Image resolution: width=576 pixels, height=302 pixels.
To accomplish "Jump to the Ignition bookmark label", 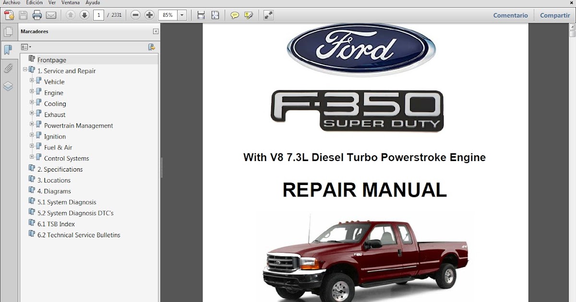I will click(x=55, y=137).
